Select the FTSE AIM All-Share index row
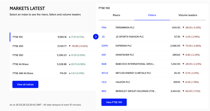This screenshot has height=111, width=210. pyautogui.click(x=53, y=73)
